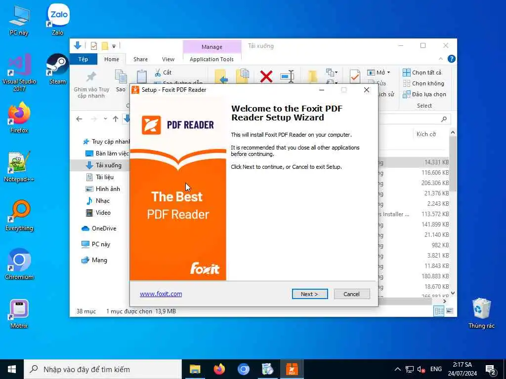Select OneDrive in navigation pane

tap(99, 228)
